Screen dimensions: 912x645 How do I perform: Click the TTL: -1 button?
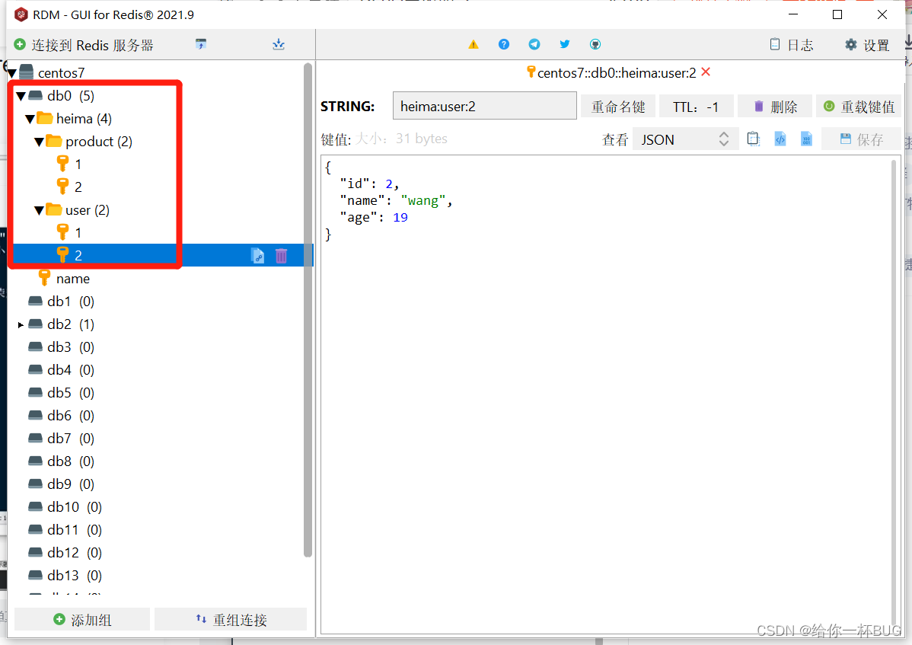click(696, 107)
